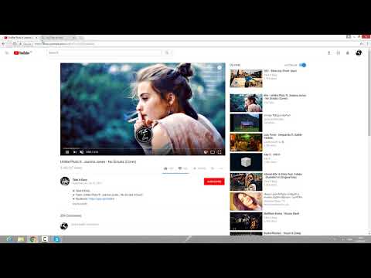Click the magnifier search button
Viewport: 371px width, 278px height.
pos(167,53)
